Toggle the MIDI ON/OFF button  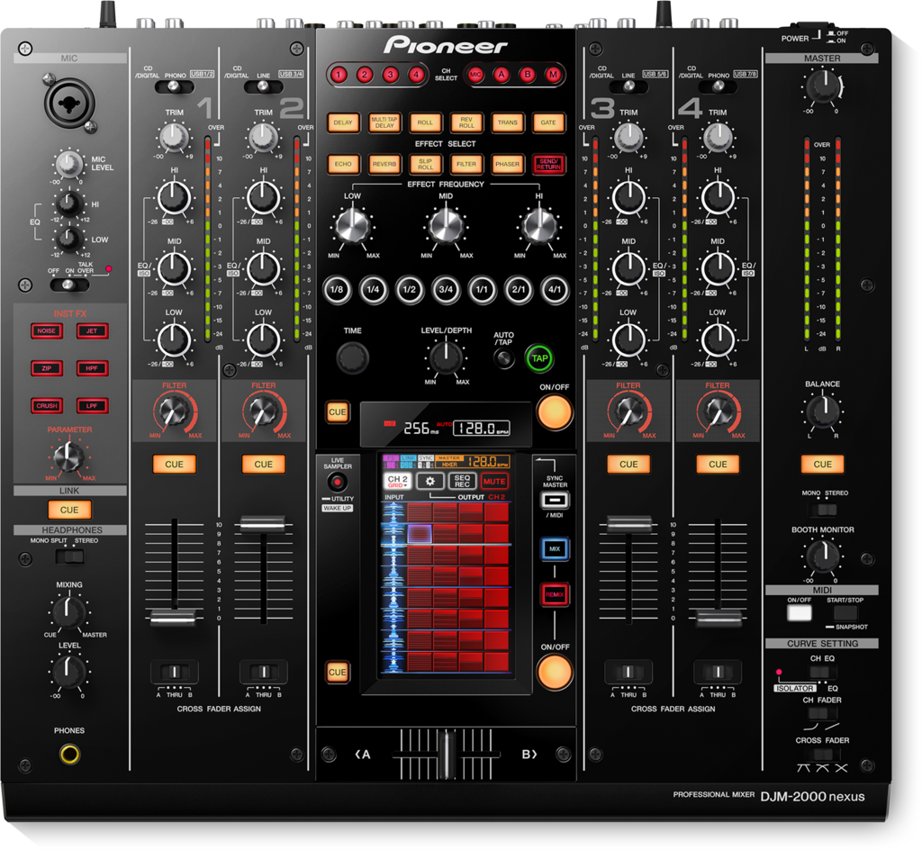pos(799,613)
